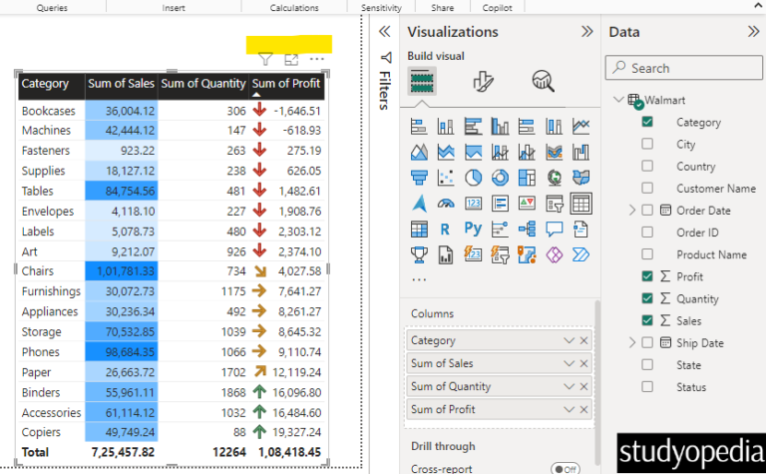
Task: Select the Gauge visual
Action: point(446,204)
